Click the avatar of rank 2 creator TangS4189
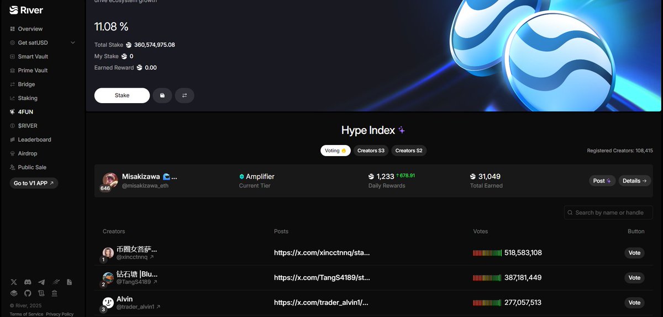The image size is (663, 317). tap(108, 277)
